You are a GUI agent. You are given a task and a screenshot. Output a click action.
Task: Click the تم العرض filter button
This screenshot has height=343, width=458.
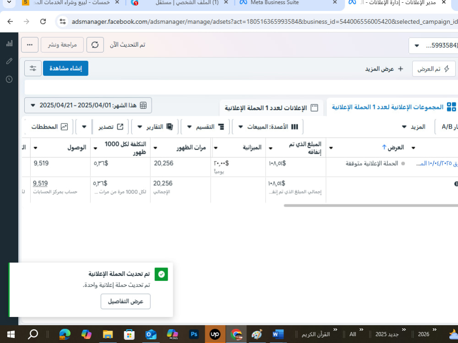434,69
